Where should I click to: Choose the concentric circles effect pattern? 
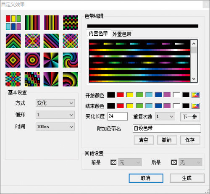[32, 60]
